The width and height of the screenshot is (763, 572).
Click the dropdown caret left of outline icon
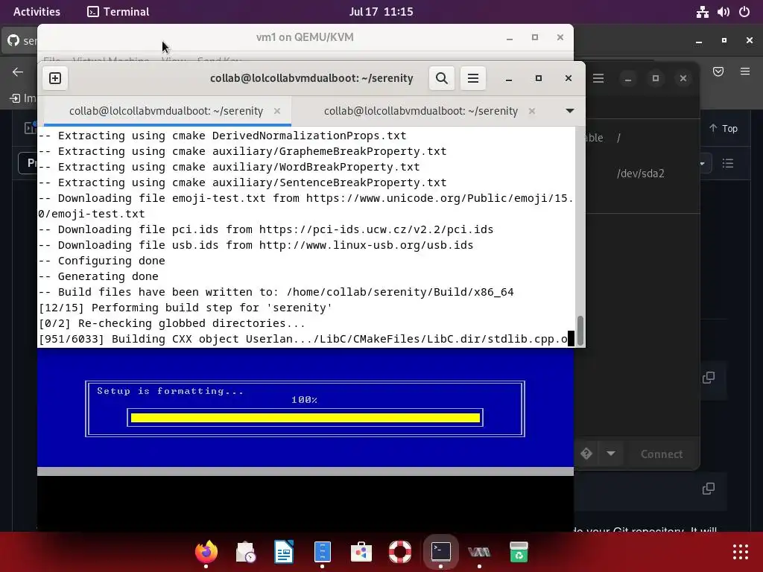(x=703, y=163)
